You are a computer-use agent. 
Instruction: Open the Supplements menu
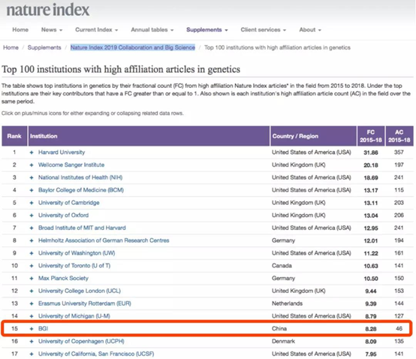pos(207,30)
